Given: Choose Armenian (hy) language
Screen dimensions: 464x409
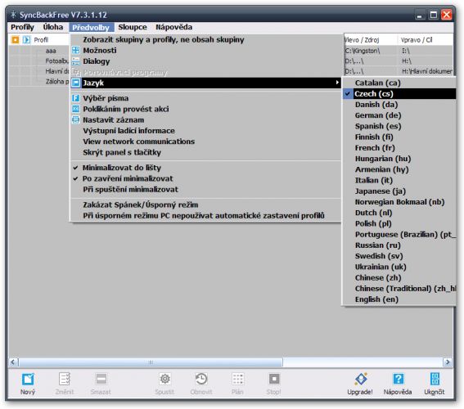Looking at the screenshot, I should coord(399,169).
